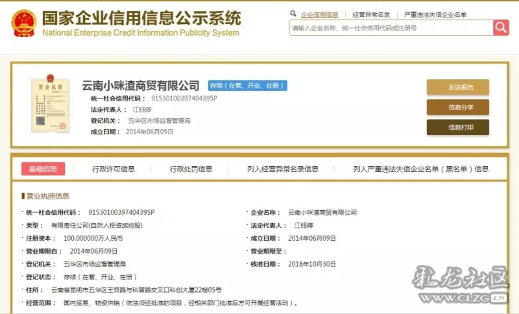Click the 住所 address line
This screenshot has width=519, height=314.
pyautogui.click(x=136, y=290)
